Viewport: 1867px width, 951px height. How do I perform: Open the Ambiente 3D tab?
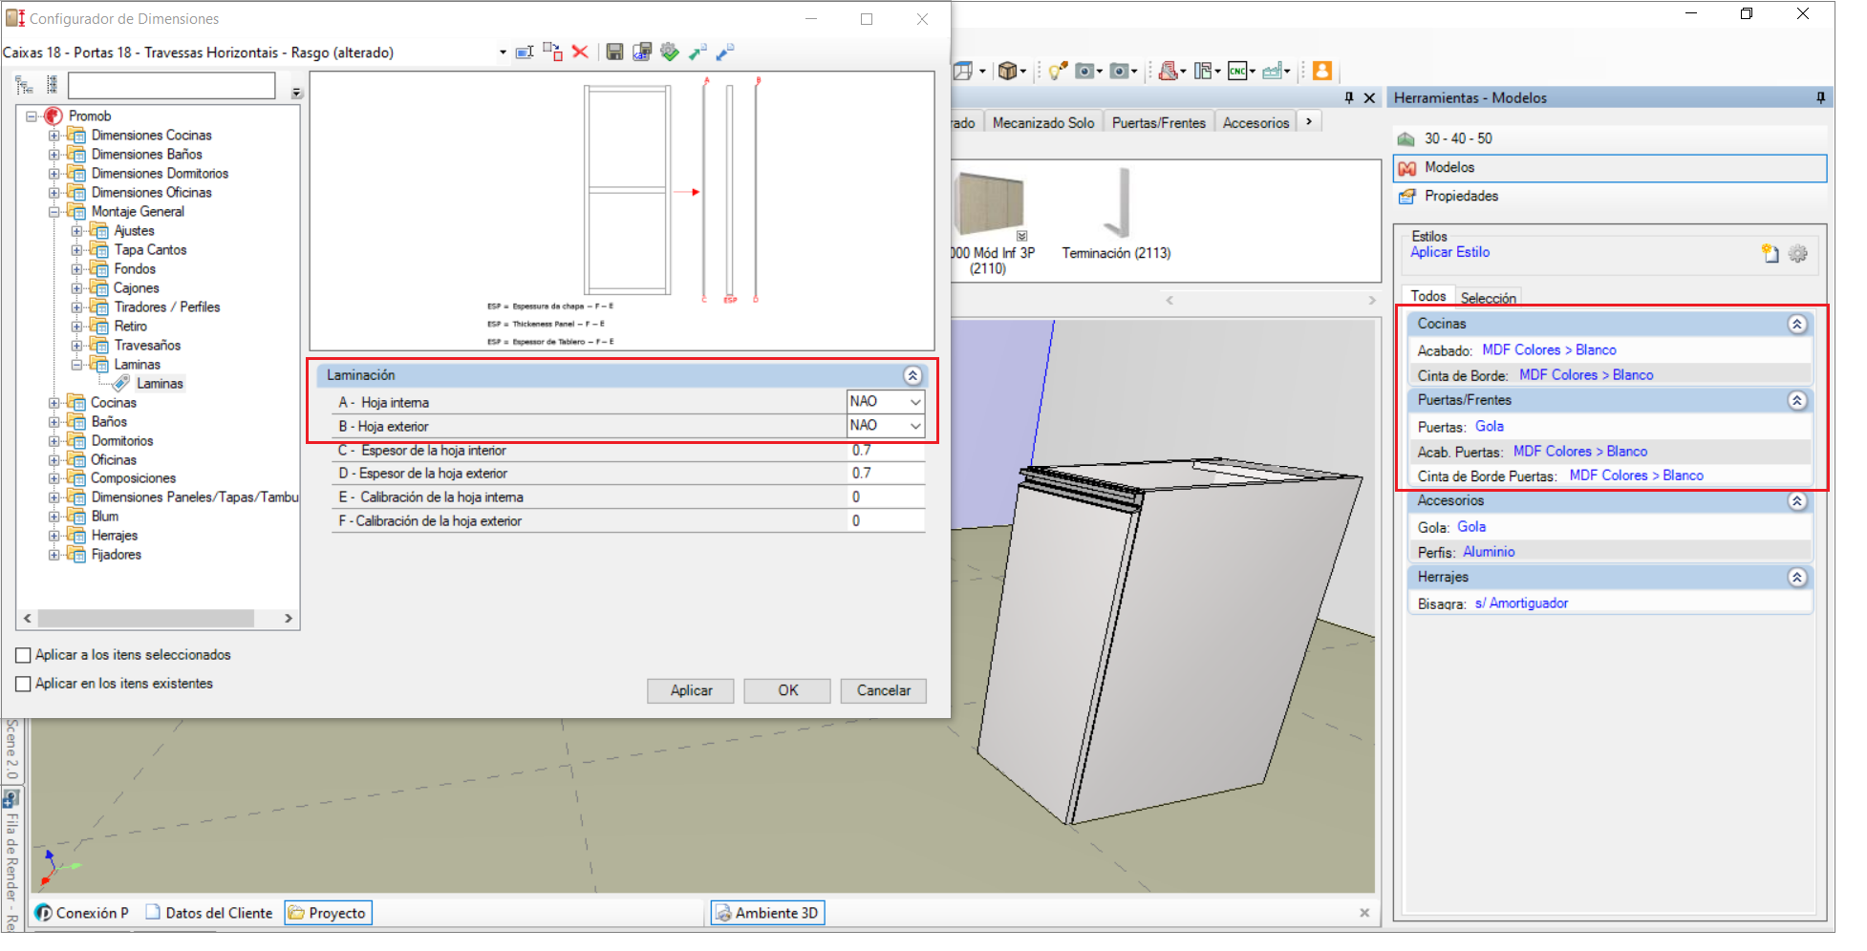767,913
